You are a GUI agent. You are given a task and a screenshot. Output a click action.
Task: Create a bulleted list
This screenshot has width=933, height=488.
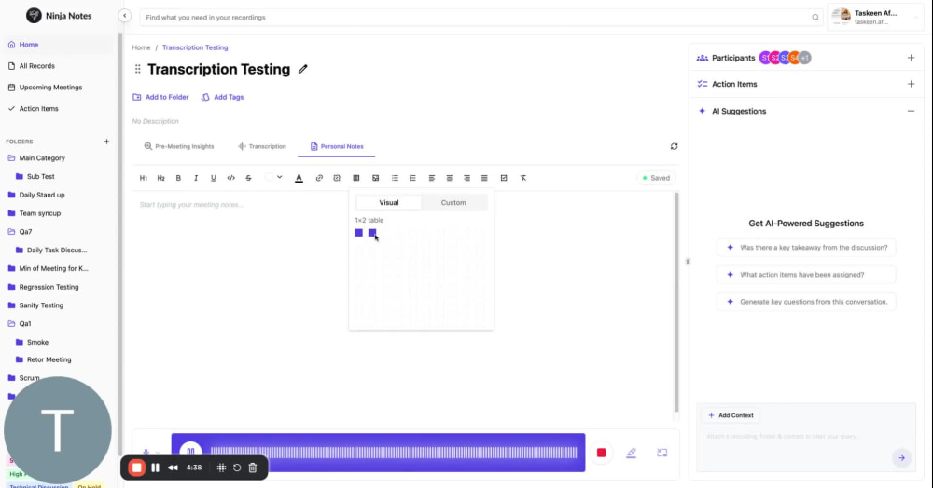point(395,178)
